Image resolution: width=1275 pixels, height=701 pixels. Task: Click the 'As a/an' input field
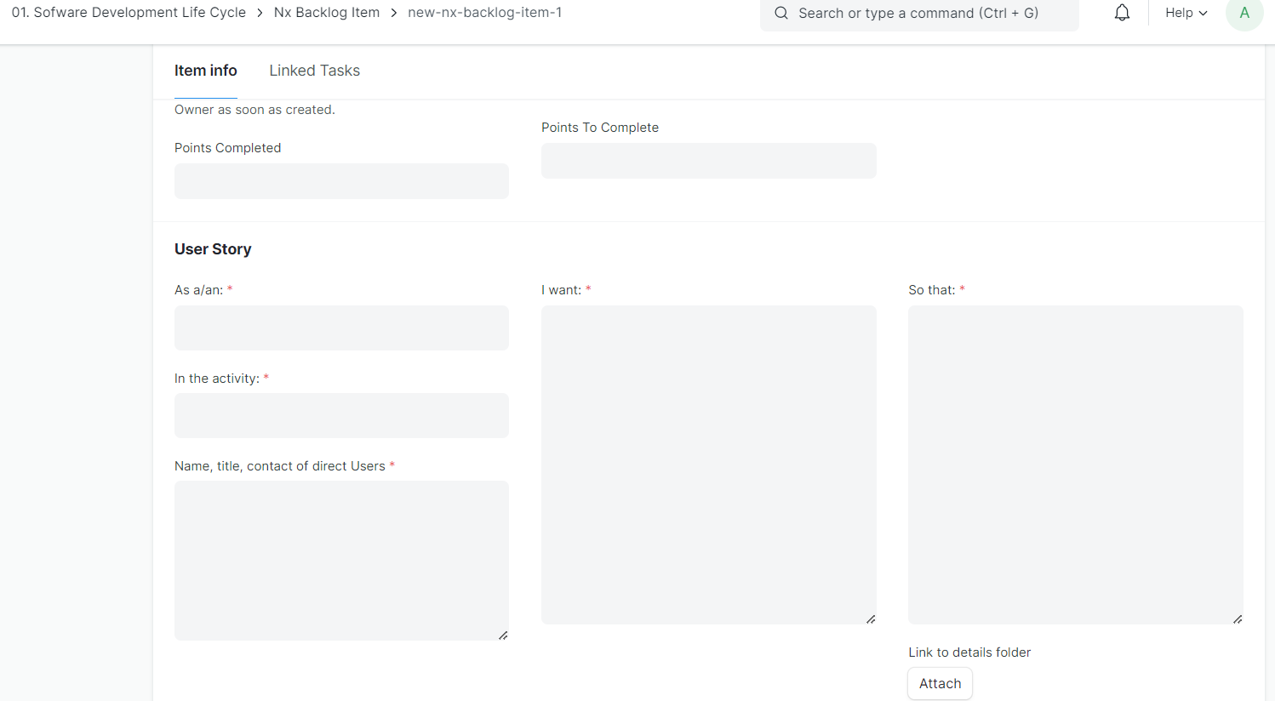click(x=341, y=328)
